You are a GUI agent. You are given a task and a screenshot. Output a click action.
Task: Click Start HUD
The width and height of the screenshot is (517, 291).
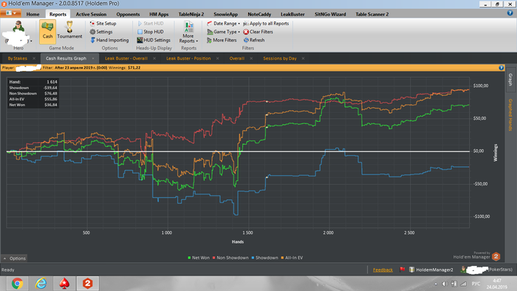pos(151,24)
